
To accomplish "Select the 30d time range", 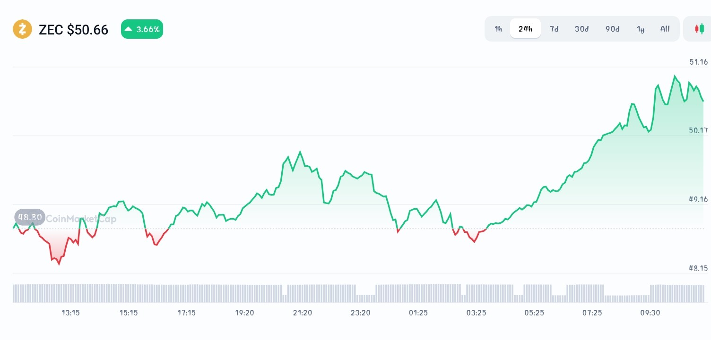I will tap(581, 29).
